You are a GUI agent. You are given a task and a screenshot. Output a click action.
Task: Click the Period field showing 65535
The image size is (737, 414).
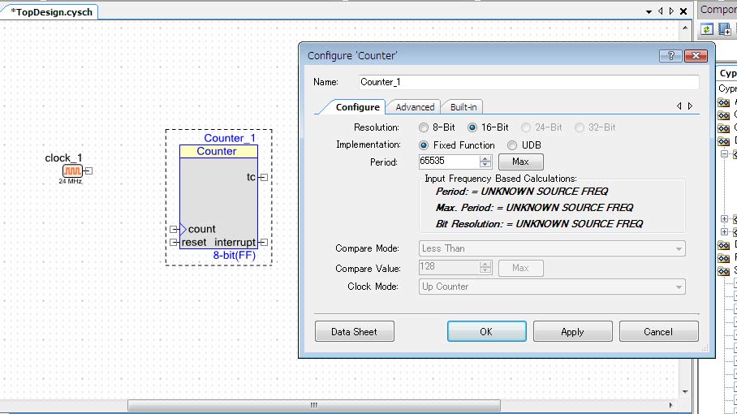tap(449, 162)
